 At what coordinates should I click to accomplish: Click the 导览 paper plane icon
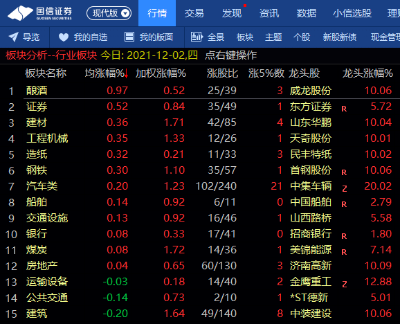(13, 37)
